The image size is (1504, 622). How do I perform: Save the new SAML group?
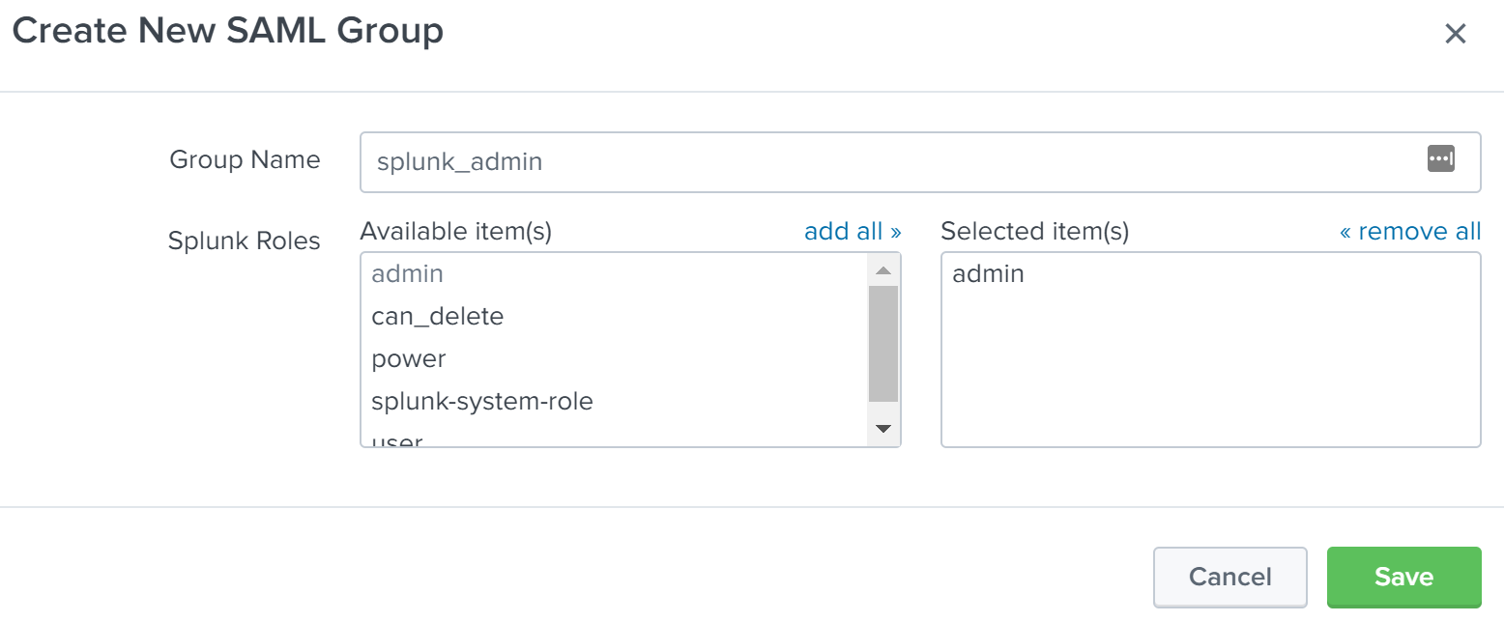click(x=1403, y=577)
